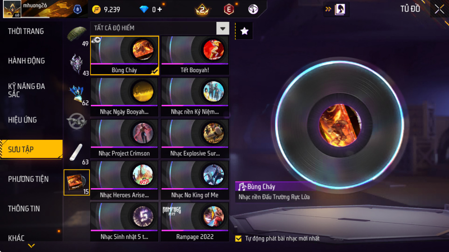Open the parachute skins category
Viewport: 449px width, 252px height.
pos(77,34)
